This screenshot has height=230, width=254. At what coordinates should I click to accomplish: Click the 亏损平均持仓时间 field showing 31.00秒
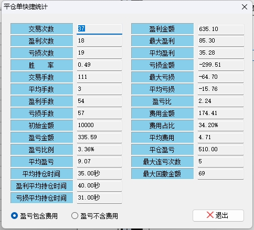(x=99, y=198)
